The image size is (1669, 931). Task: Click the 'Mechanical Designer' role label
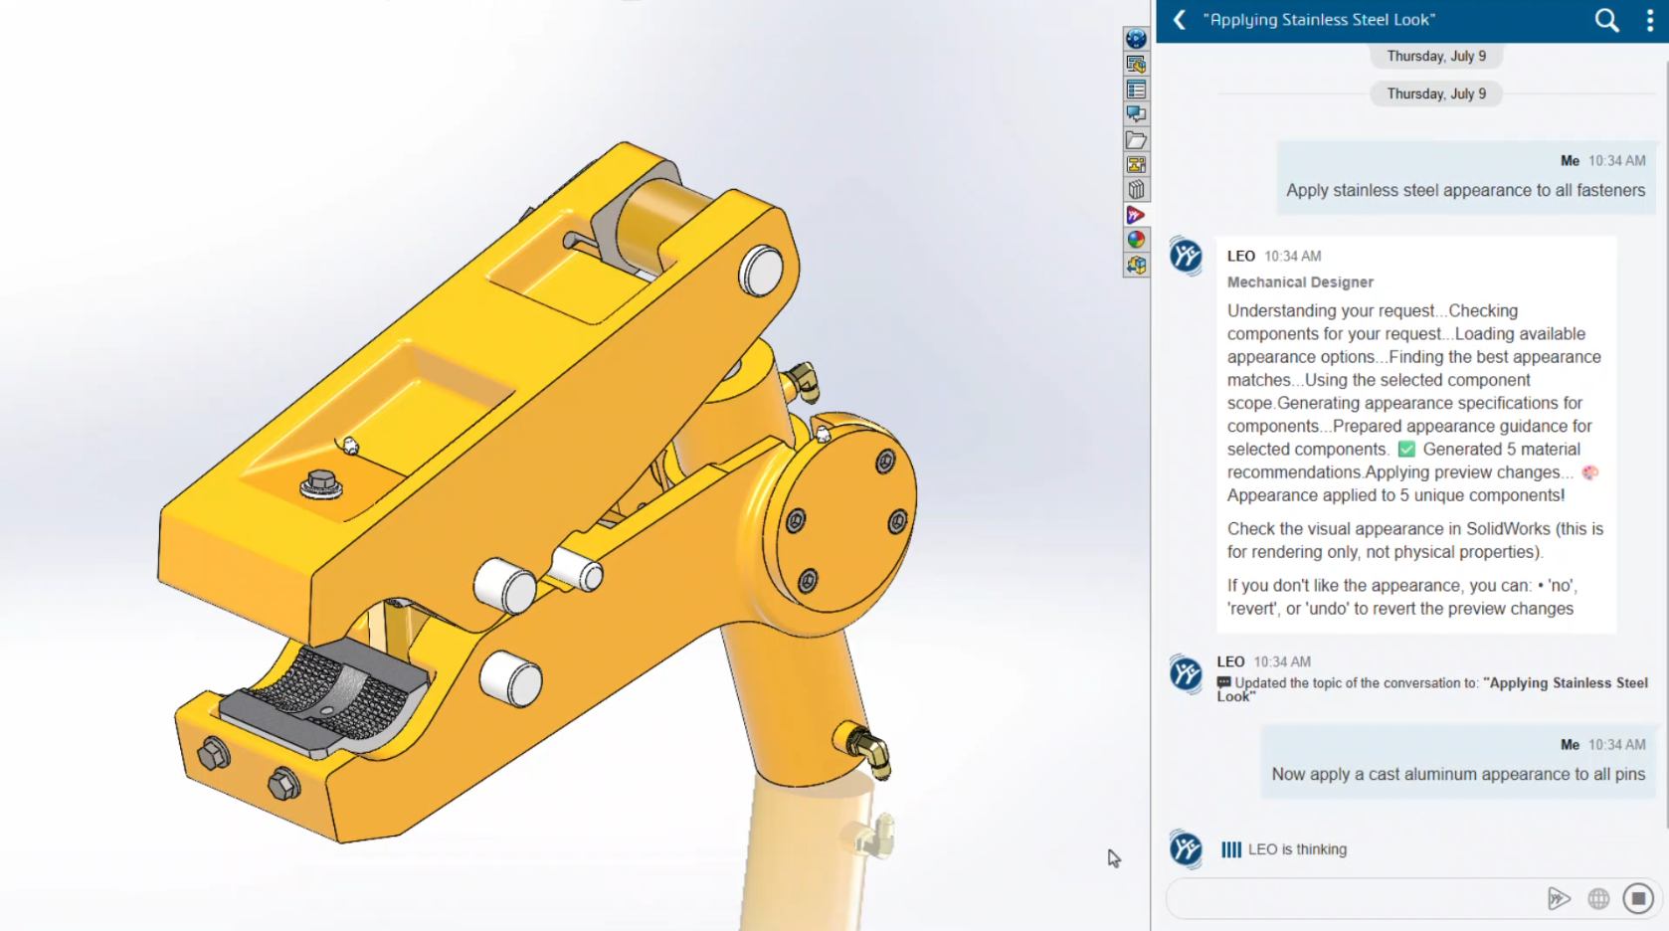click(1300, 282)
